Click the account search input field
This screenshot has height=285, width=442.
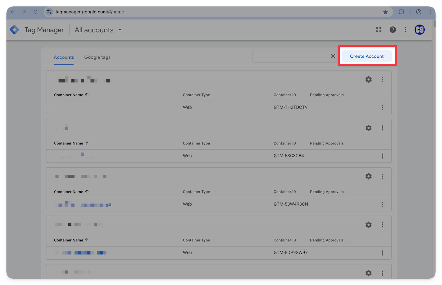coord(290,56)
